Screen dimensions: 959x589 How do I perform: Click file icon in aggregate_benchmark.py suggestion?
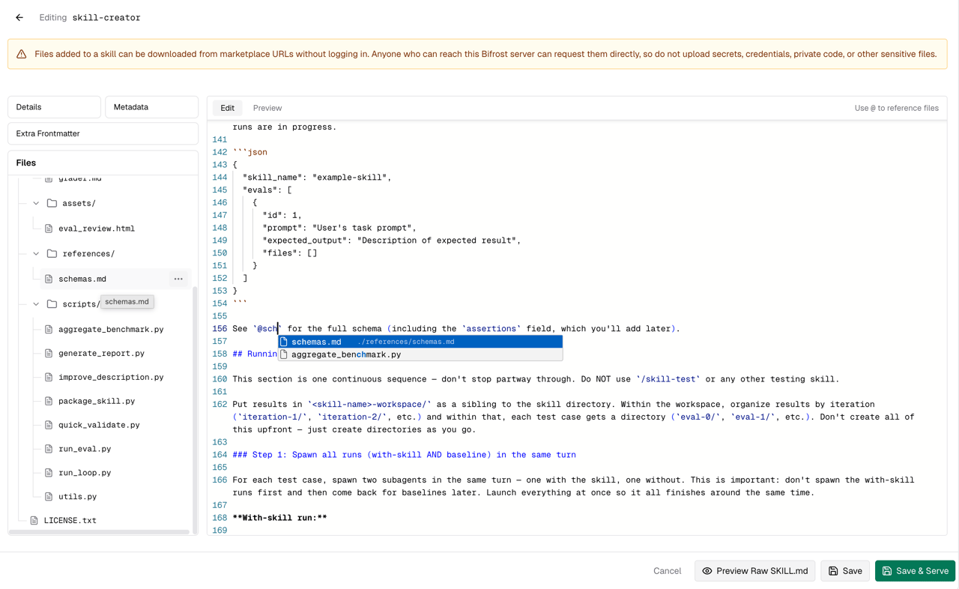284,354
